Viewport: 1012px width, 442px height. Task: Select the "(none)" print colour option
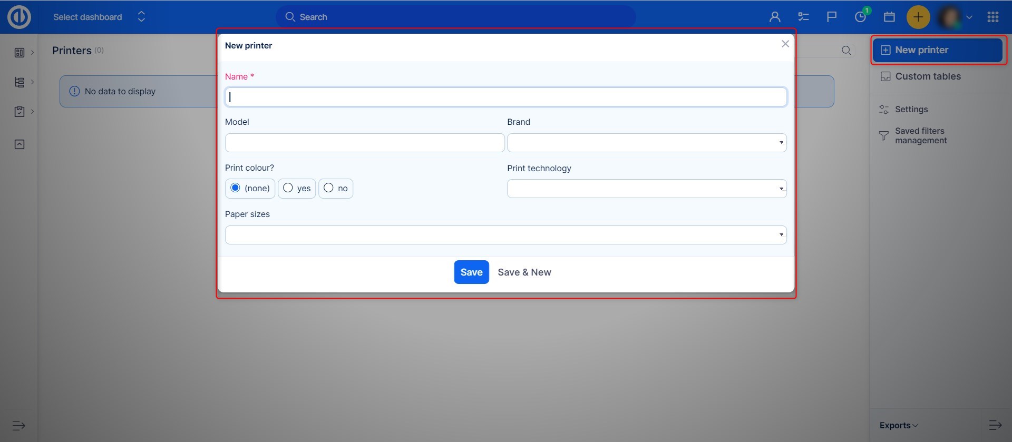pos(236,188)
